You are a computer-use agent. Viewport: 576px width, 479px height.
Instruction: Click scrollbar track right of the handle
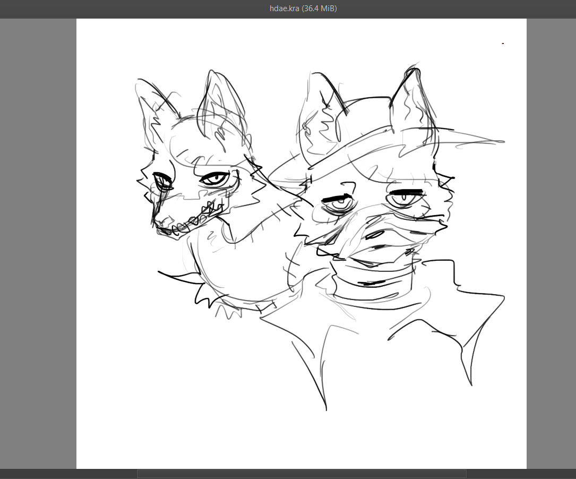(x=520, y=473)
